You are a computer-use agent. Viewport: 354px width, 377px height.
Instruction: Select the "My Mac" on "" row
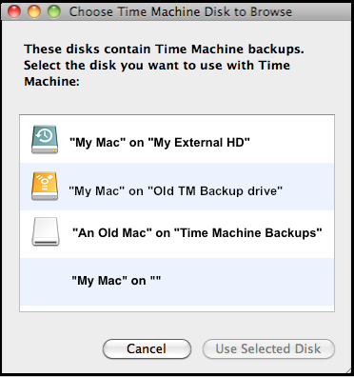coord(177,282)
